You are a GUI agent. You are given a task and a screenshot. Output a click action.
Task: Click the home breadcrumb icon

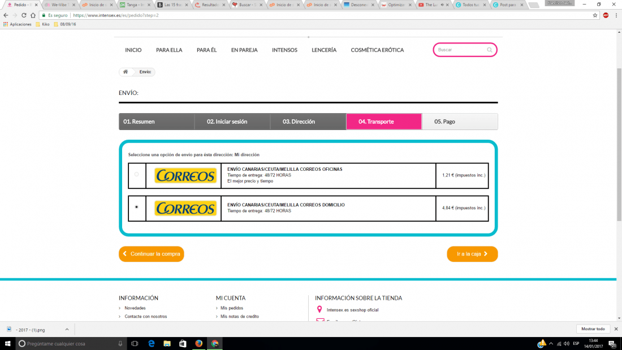pos(126,72)
